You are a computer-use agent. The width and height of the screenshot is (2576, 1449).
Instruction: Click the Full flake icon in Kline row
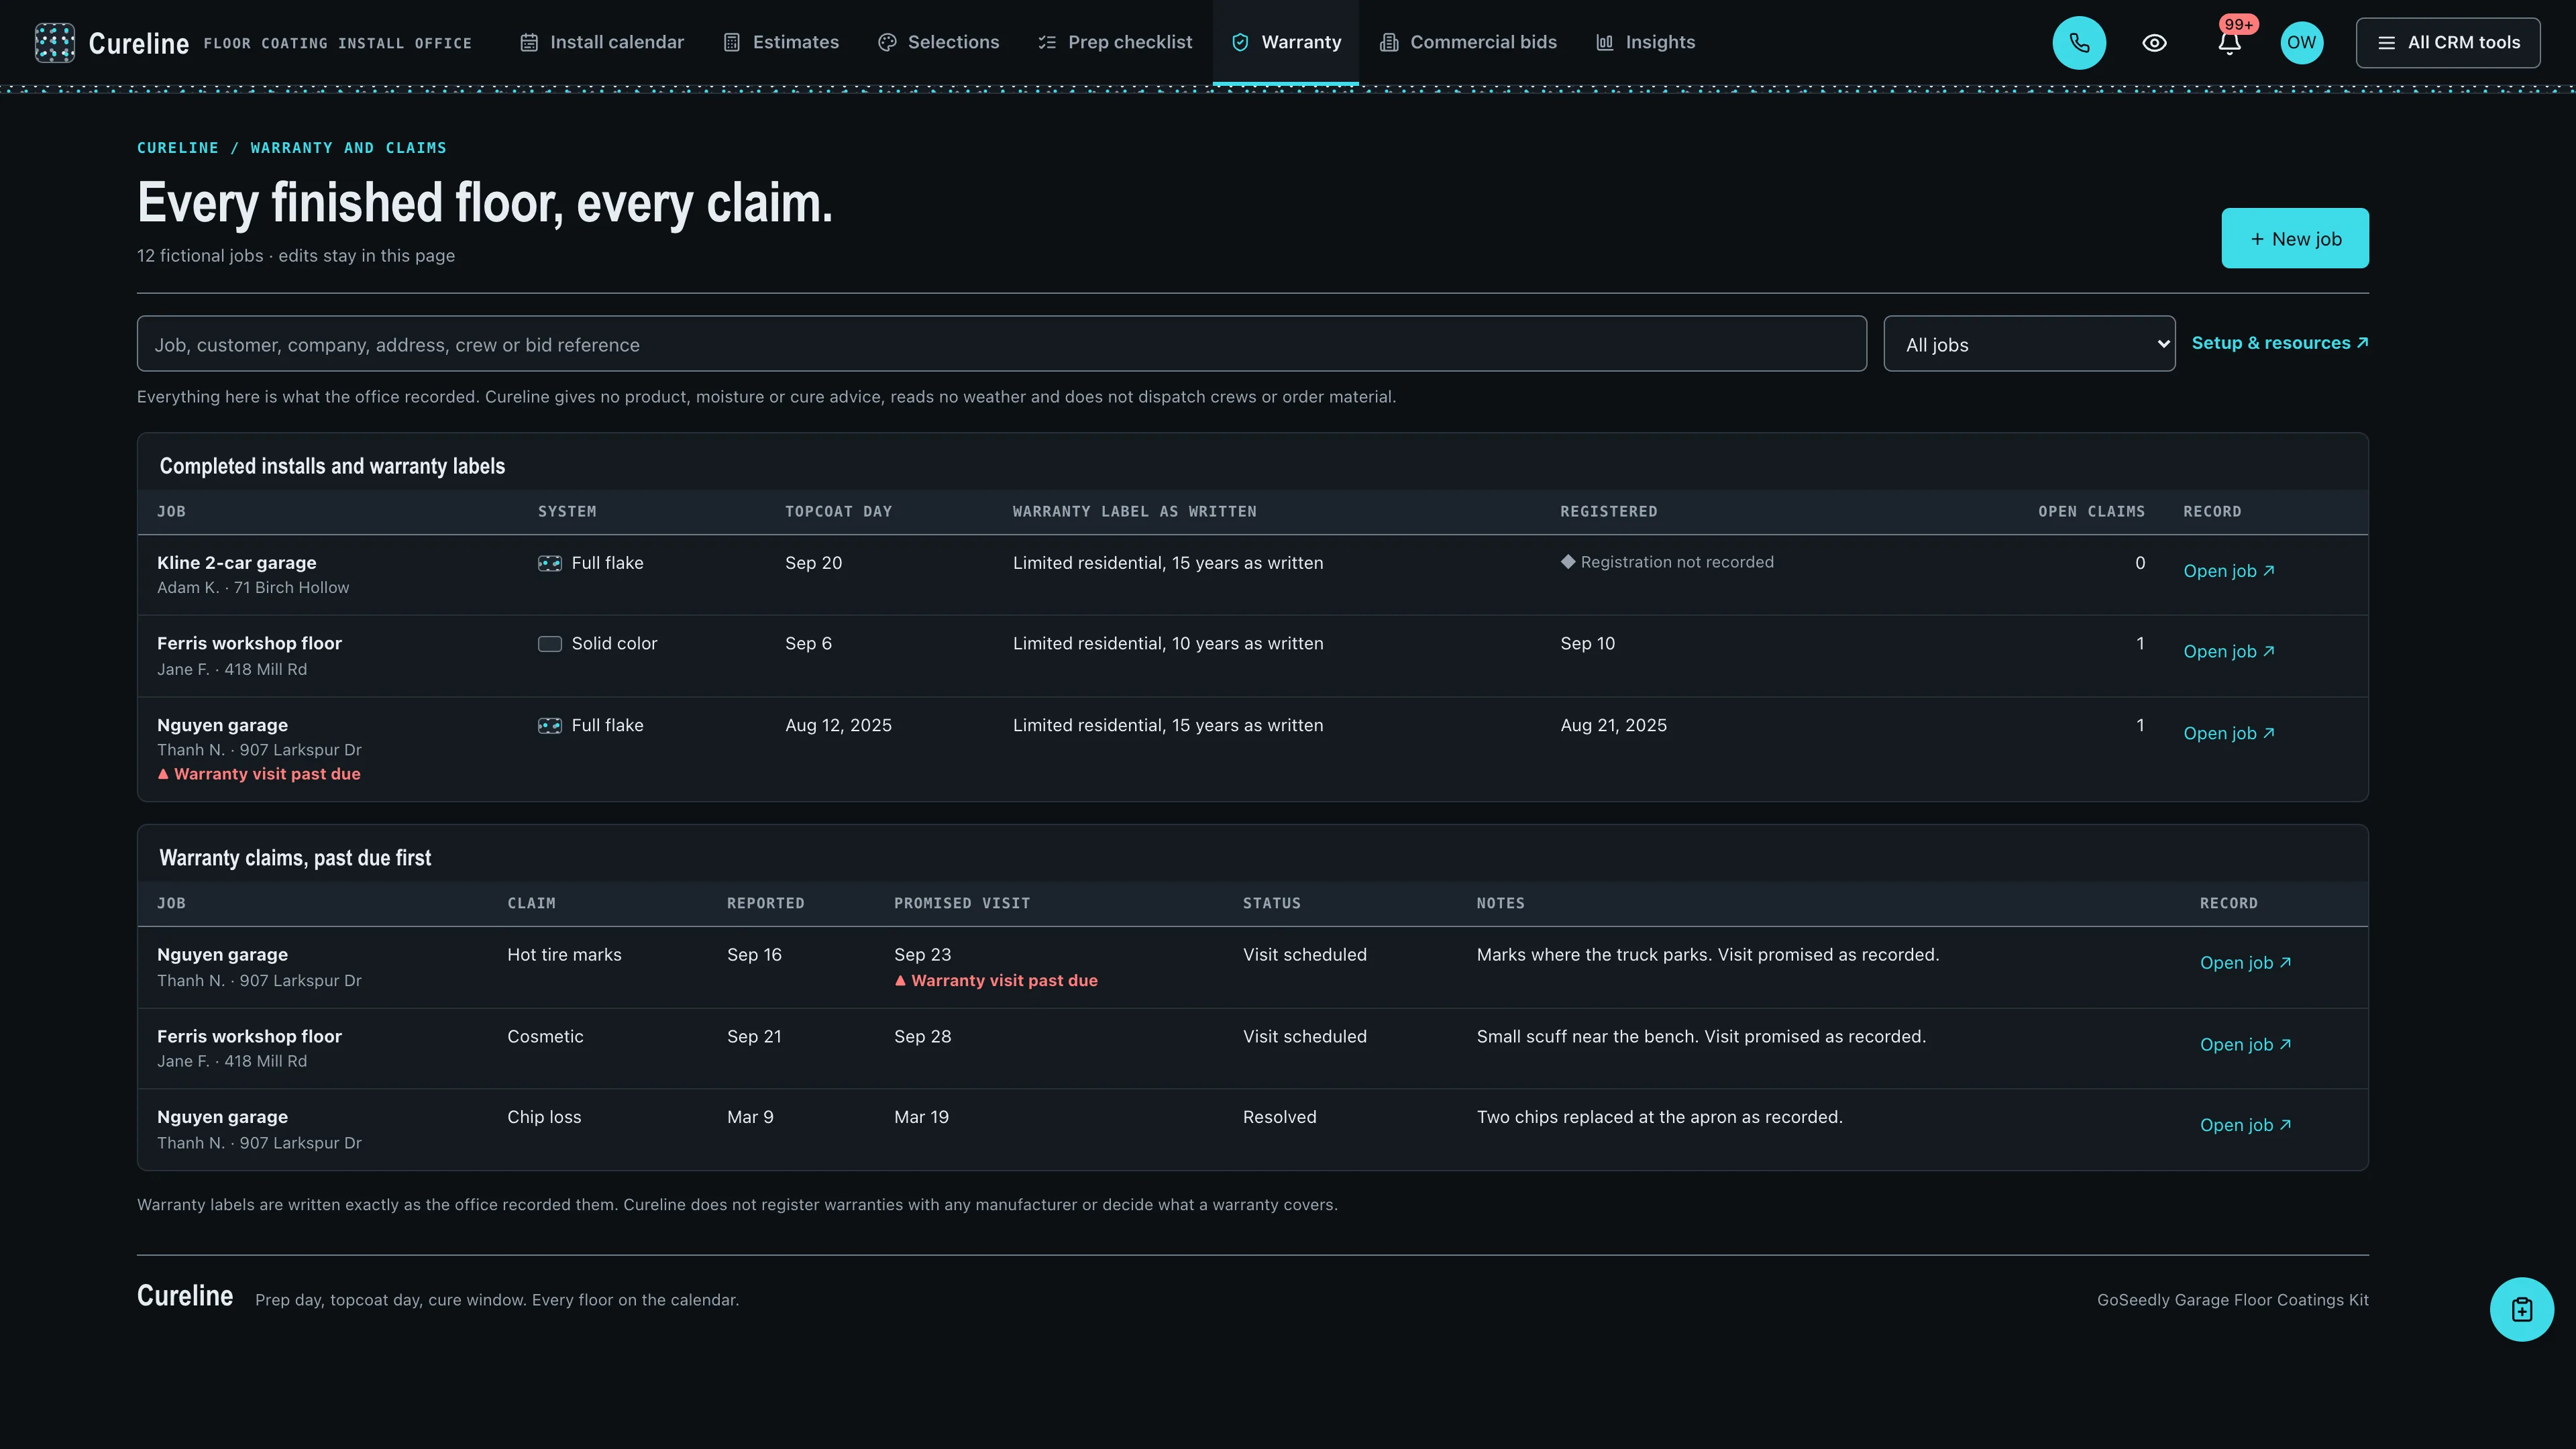tap(550, 563)
